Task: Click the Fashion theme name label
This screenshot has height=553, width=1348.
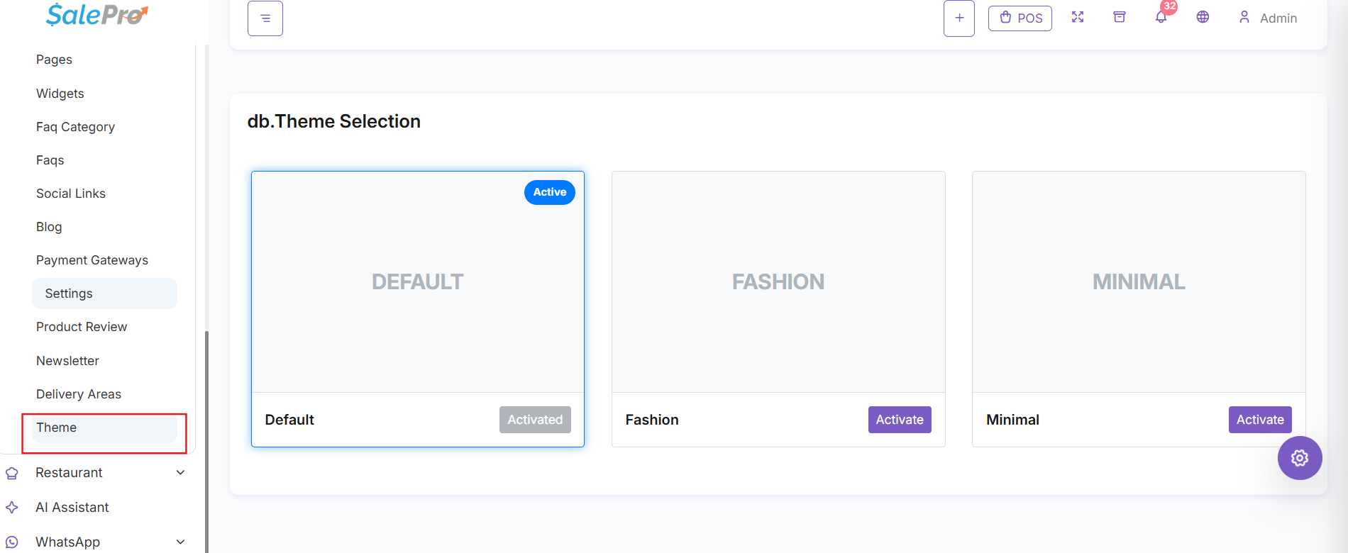Action: (652, 420)
